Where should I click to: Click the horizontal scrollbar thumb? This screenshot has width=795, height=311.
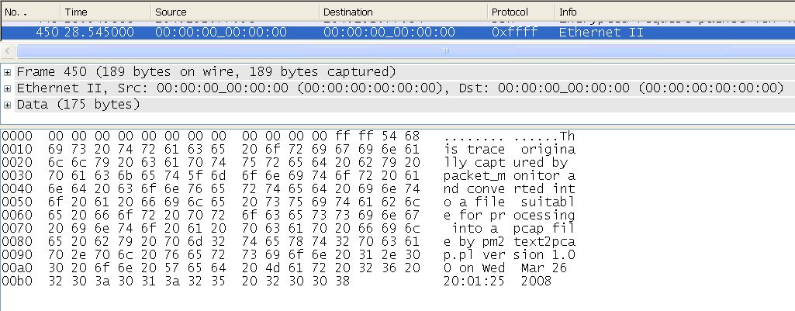444,50
